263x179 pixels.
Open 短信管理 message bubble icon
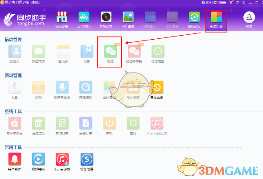click(x=38, y=51)
